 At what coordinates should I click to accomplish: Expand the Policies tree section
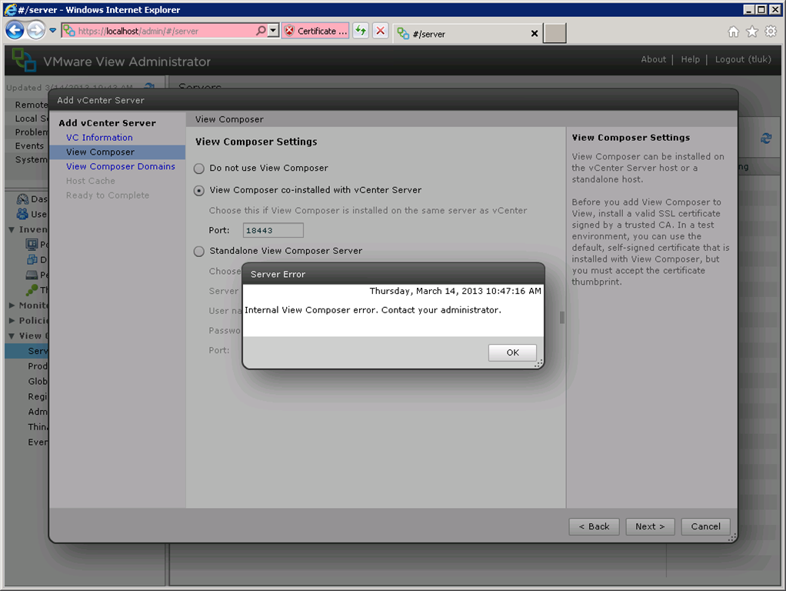click(12, 320)
